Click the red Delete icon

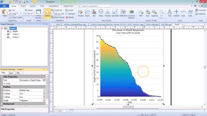tap(67, 17)
